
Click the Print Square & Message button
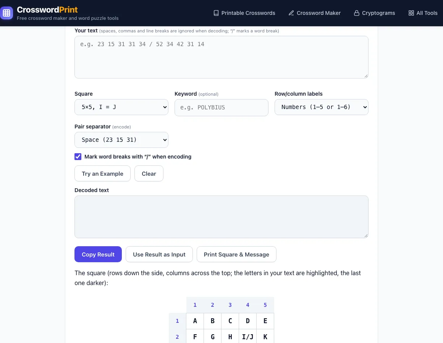pyautogui.click(x=236, y=255)
